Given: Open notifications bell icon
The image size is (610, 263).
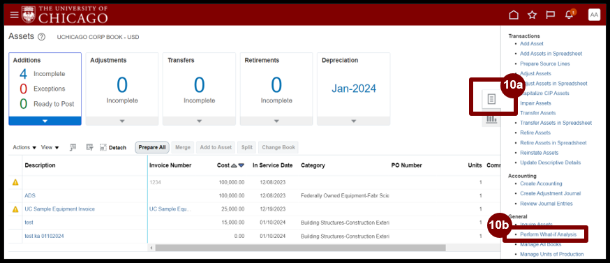Looking at the screenshot, I should pyautogui.click(x=569, y=15).
